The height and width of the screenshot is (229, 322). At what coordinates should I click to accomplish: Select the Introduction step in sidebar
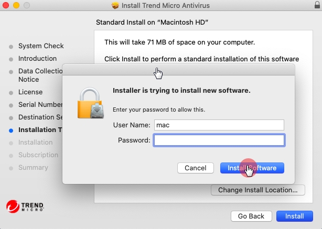[37, 59]
